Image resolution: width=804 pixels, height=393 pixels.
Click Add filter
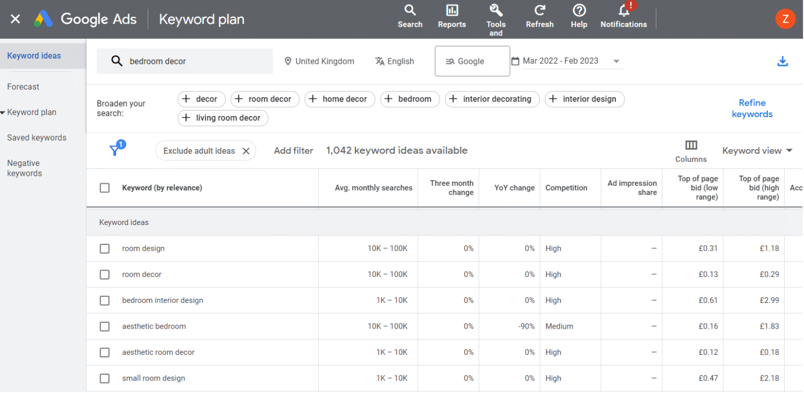tap(294, 151)
